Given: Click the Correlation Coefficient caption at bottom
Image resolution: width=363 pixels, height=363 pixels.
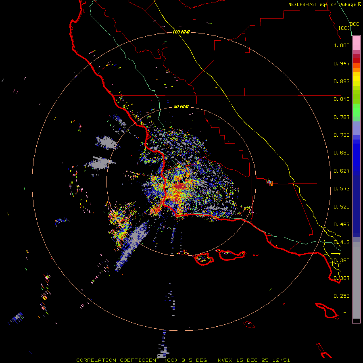Looking at the screenshot, I should tap(183, 360).
